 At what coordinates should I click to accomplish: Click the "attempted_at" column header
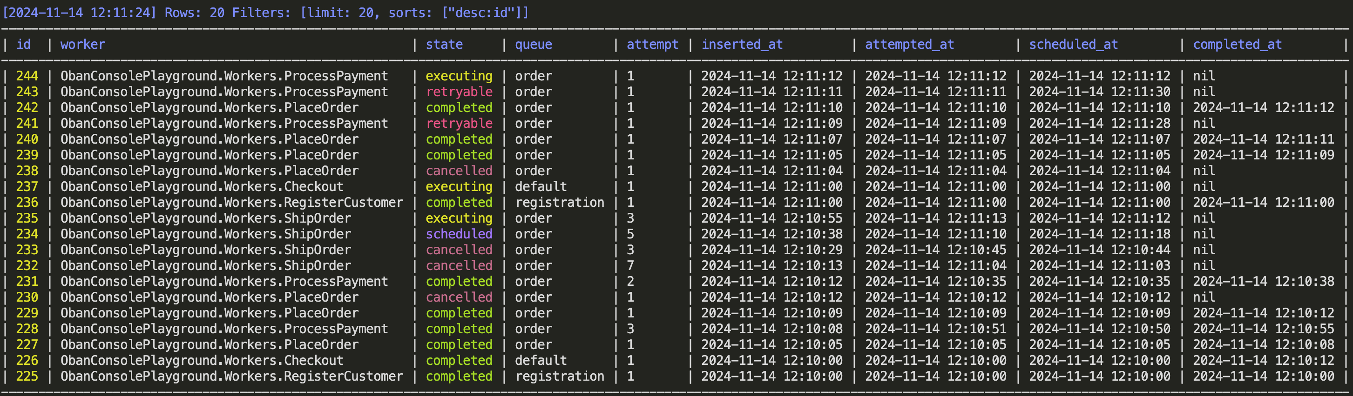click(909, 45)
